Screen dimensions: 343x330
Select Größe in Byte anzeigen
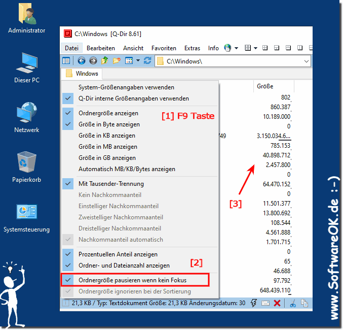coord(140,124)
